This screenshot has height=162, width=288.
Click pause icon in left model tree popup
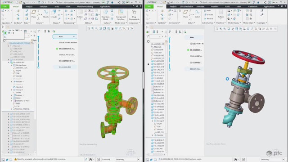click(13, 33)
